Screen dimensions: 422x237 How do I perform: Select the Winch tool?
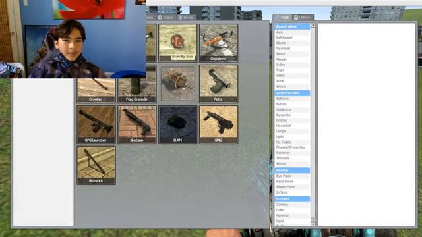292,86
